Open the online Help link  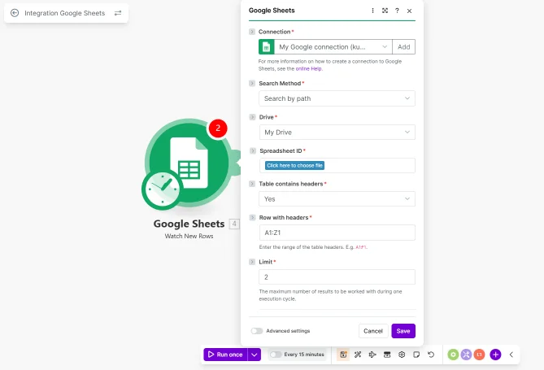click(308, 69)
